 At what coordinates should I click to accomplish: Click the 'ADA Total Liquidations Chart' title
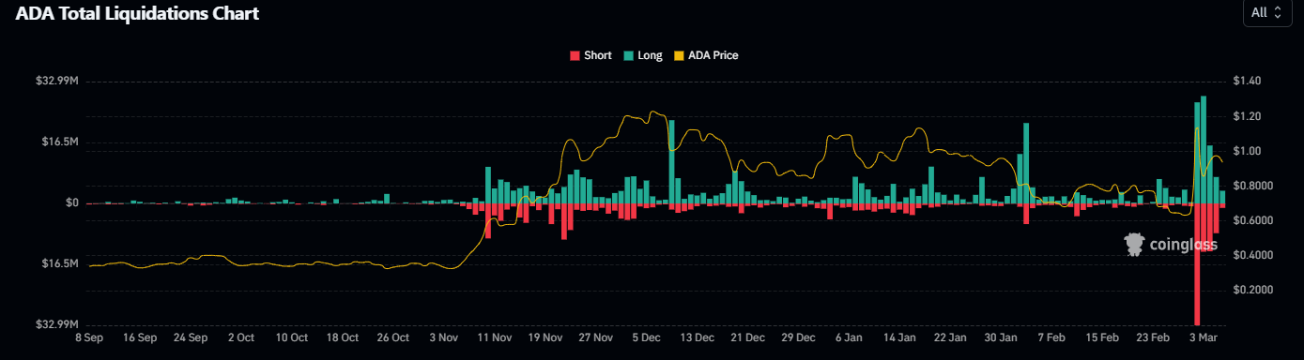click(137, 13)
